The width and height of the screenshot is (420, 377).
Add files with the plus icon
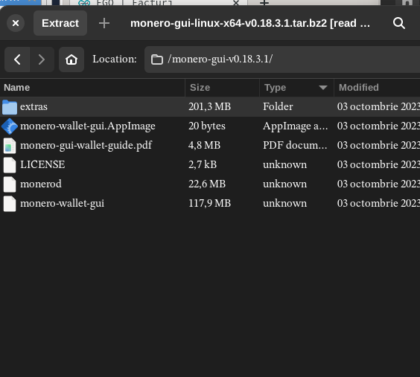pyautogui.click(x=104, y=23)
